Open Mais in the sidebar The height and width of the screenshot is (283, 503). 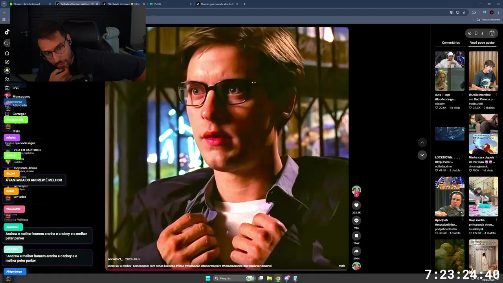[x=16, y=131]
